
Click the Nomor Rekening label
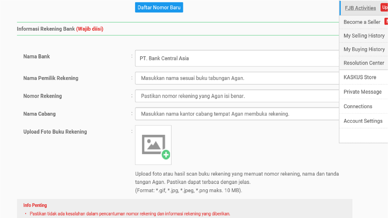(42, 96)
